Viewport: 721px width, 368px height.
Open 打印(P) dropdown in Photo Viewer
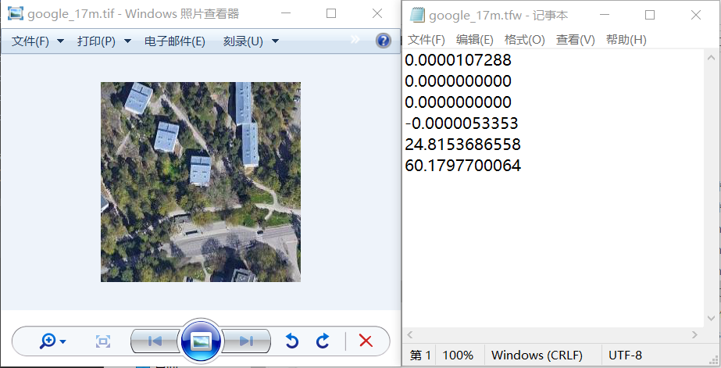click(104, 41)
